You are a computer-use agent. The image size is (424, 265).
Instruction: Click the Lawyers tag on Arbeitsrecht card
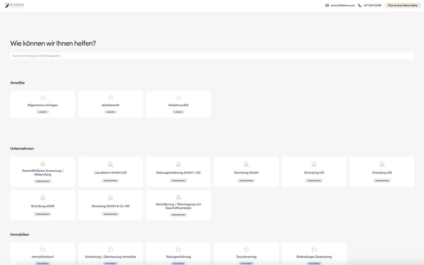tap(111, 112)
